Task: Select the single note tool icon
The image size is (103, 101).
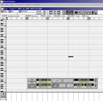Action: (83, 12)
